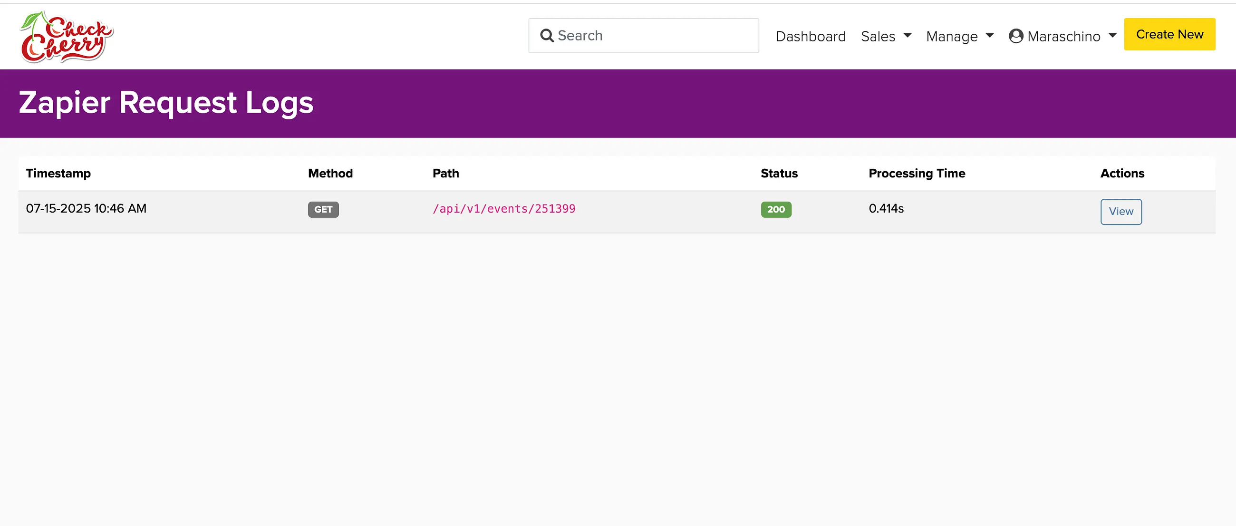Viewport: 1236px width, 526px height.
Task: Click the Method column header
Action: (330, 173)
